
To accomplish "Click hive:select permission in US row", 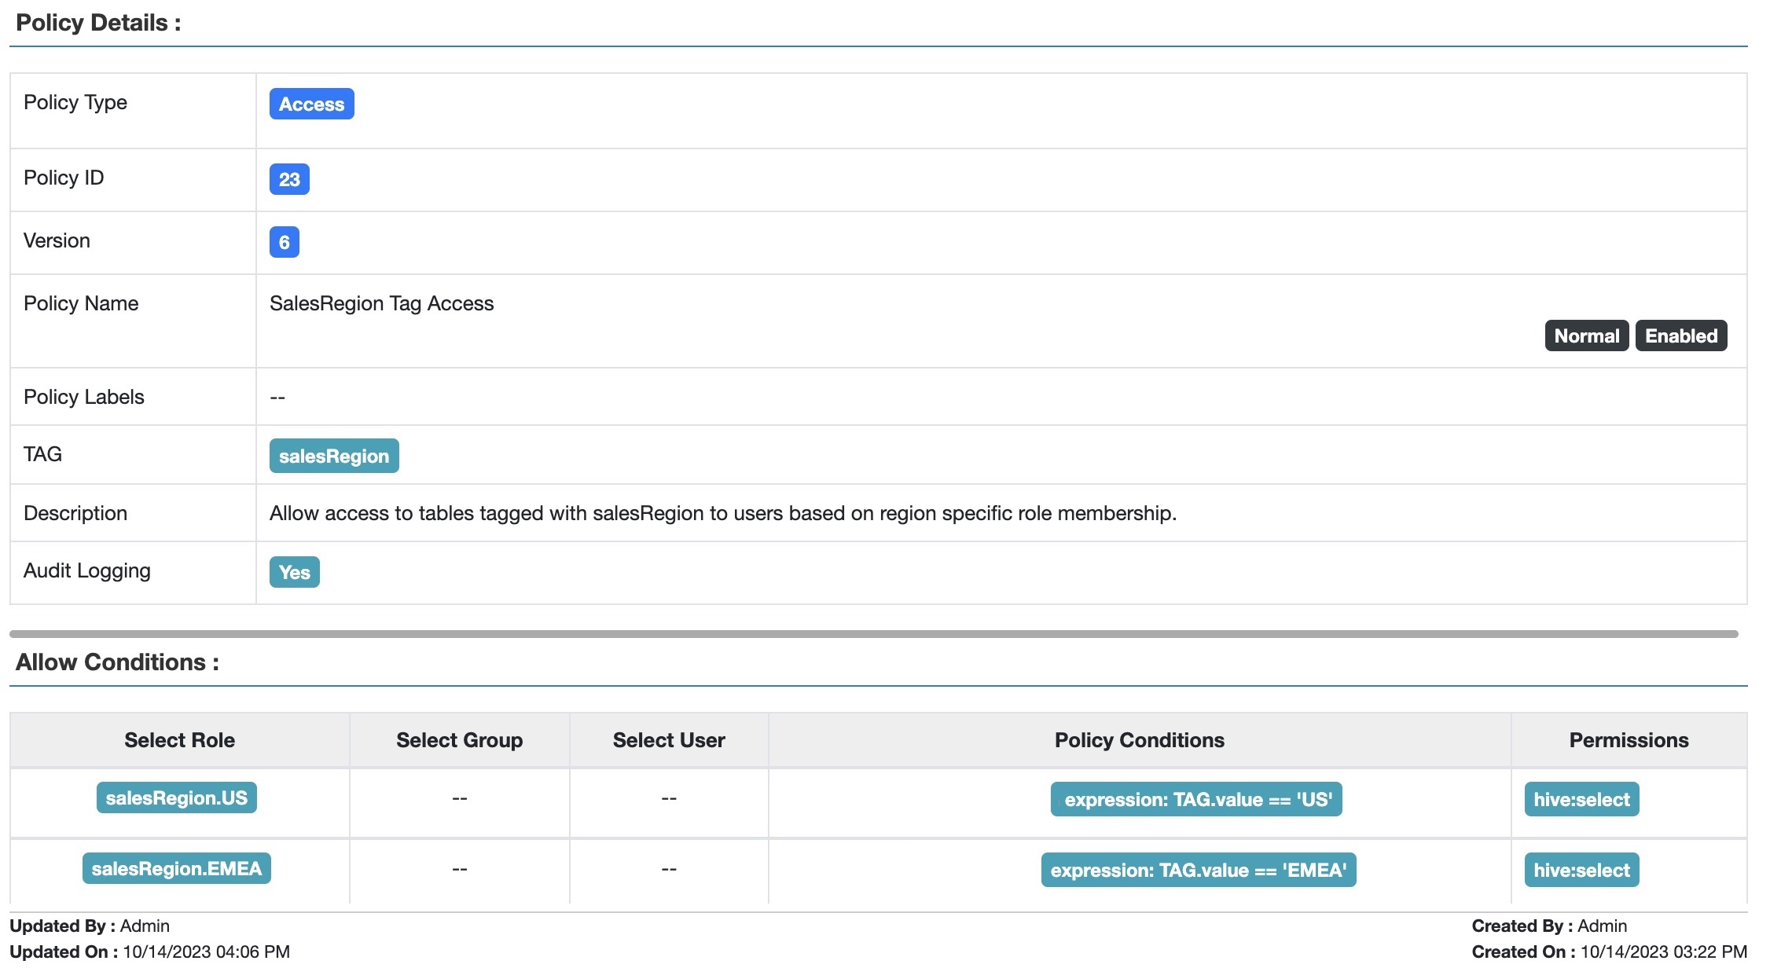I will pos(1581,799).
